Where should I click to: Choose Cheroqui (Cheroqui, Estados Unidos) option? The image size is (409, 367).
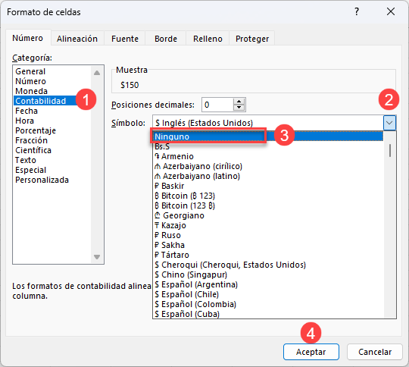point(268,265)
